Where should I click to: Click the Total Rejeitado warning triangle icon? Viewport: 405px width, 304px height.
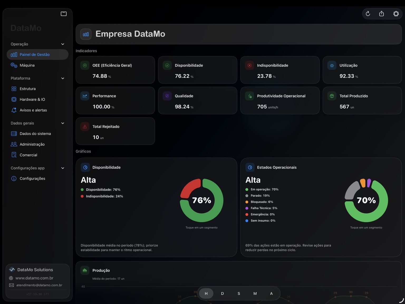tap(85, 127)
